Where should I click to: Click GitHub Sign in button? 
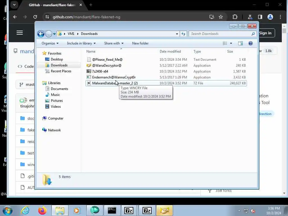(x=265, y=33)
